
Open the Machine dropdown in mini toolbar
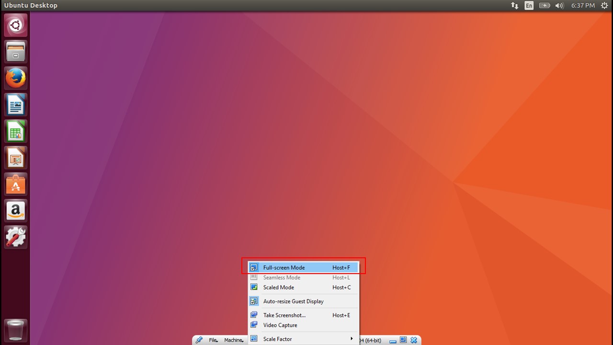[x=234, y=340]
